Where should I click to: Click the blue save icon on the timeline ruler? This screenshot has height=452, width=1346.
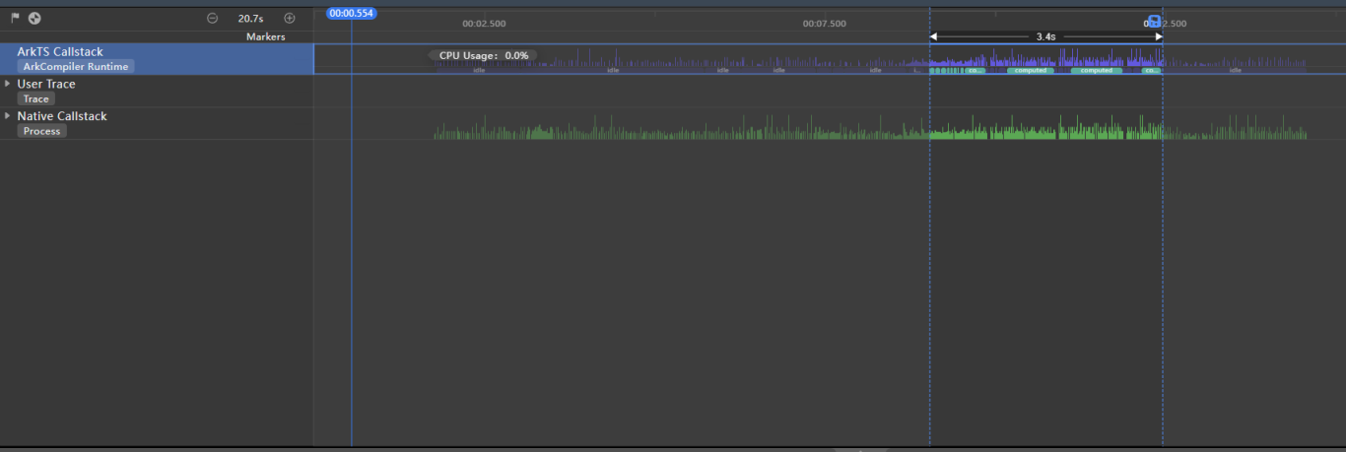tap(1154, 22)
